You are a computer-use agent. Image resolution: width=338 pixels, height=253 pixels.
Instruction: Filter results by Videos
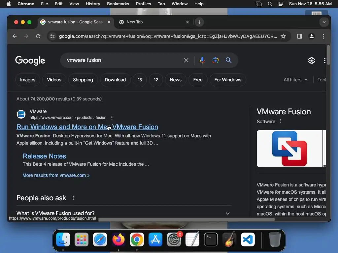click(54, 80)
